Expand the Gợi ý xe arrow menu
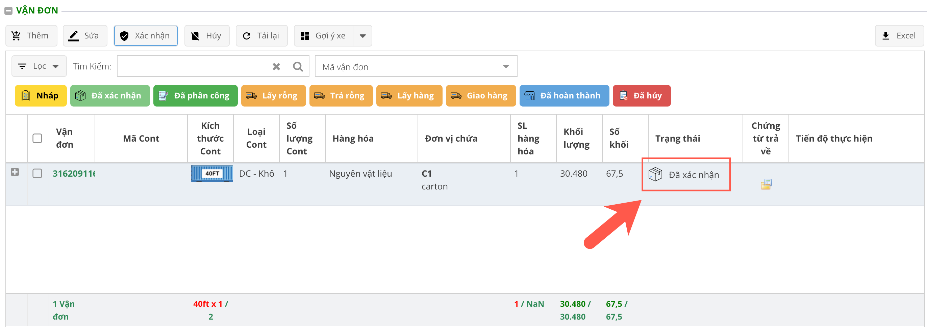The width and height of the screenshot is (927, 327). click(362, 35)
